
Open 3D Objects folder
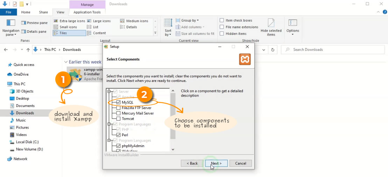click(x=22, y=91)
